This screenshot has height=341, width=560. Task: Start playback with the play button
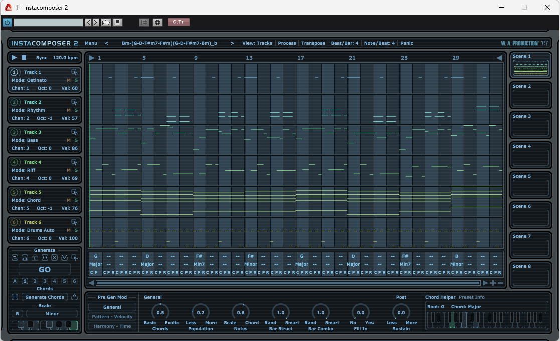coord(14,57)
